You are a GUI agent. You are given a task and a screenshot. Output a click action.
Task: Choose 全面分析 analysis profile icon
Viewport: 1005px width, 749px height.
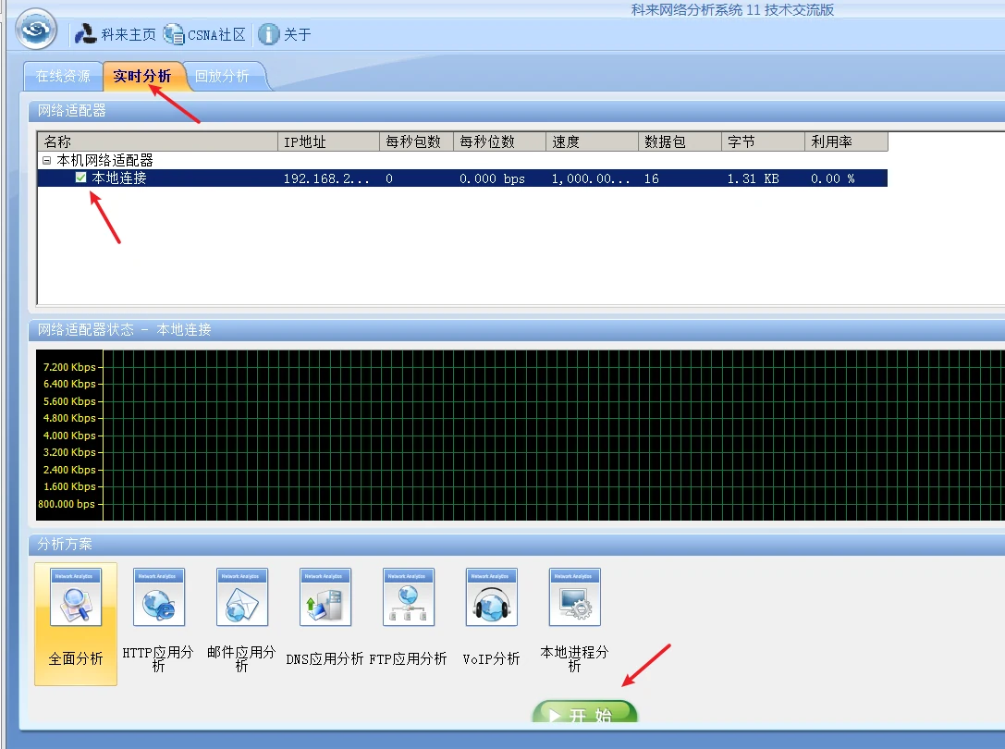tap(76, 597)
